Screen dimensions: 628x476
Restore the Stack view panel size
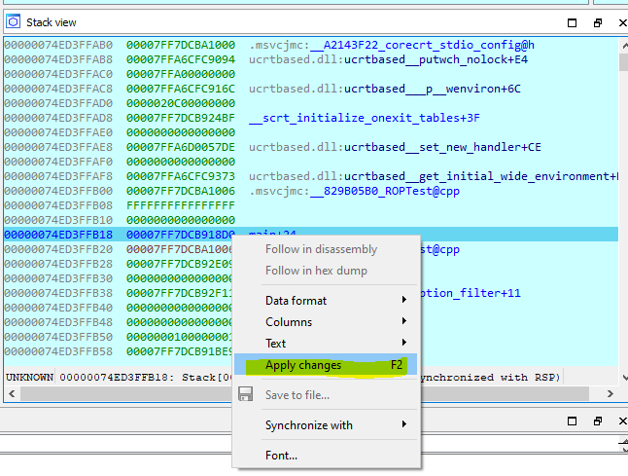click(x=597, y=22)
